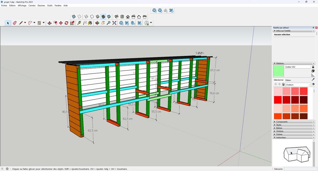The image size is (318, 171).
Task: Expand the Balises panel
Action: point(293,128)
